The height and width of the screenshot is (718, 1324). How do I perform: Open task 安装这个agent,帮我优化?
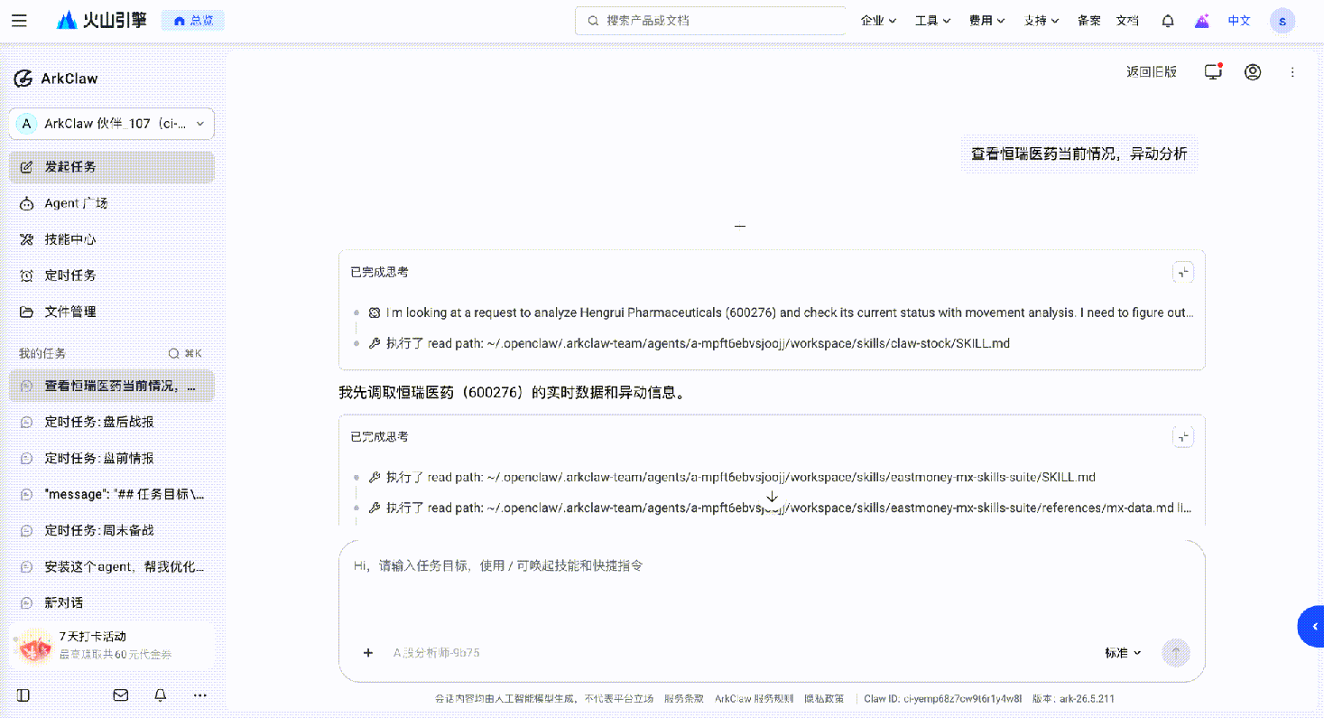[112, 566]
